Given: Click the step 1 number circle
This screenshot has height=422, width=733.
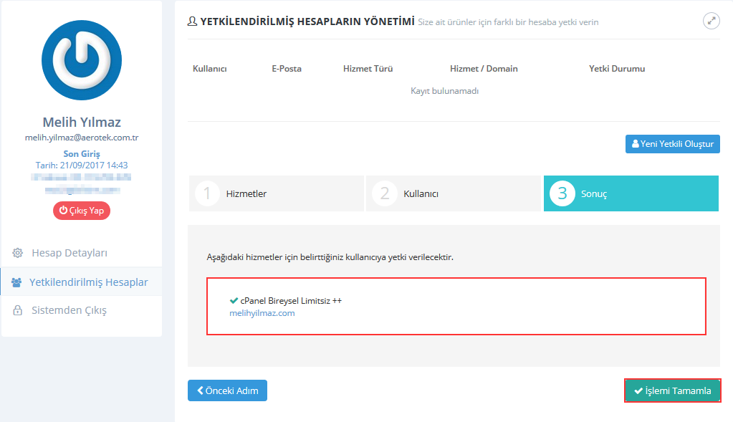Looking at the screenshot, I should 207,194.
